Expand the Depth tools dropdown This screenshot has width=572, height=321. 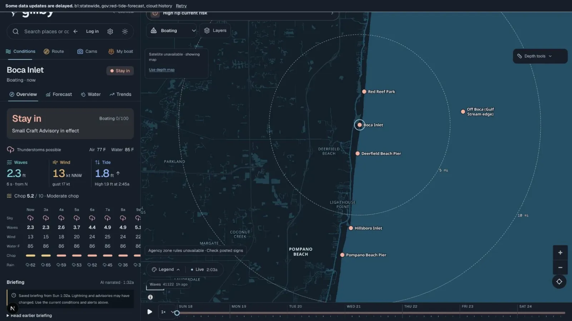540,56
